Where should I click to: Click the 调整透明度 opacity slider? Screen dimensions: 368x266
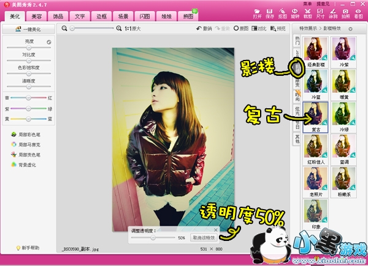(153, 237)
